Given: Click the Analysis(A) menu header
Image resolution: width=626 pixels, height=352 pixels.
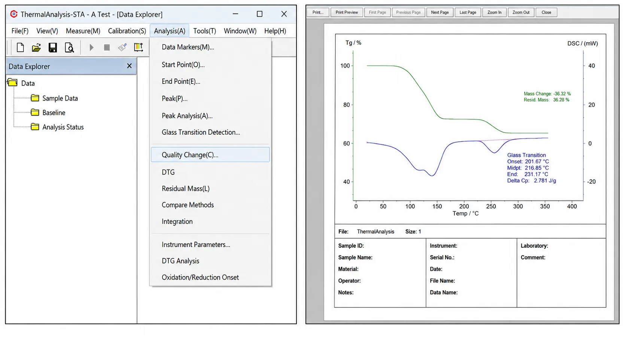Looking at the screenshot, I should point(170,31).
